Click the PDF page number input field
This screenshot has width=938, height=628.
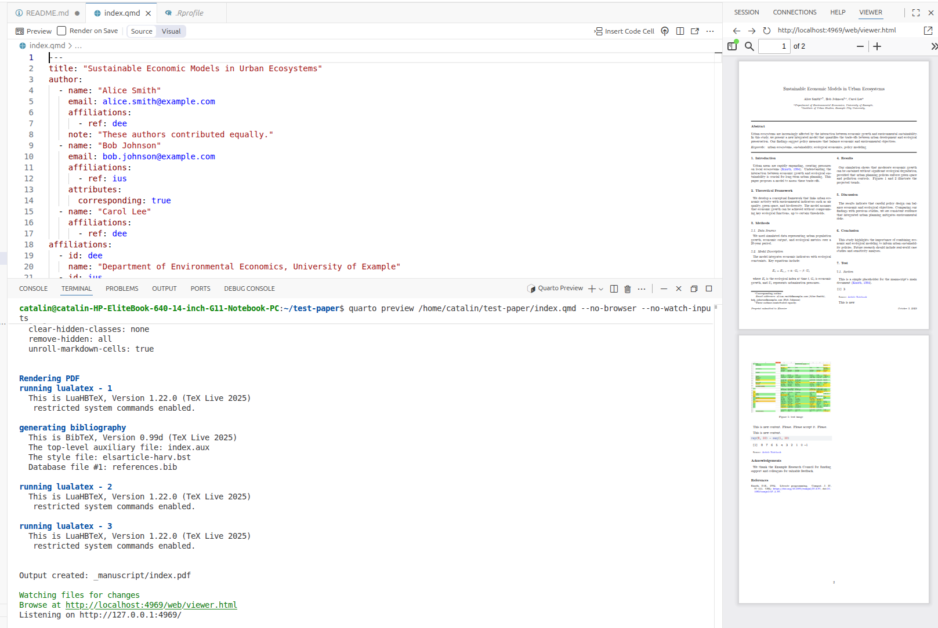[x=774, y=46]
